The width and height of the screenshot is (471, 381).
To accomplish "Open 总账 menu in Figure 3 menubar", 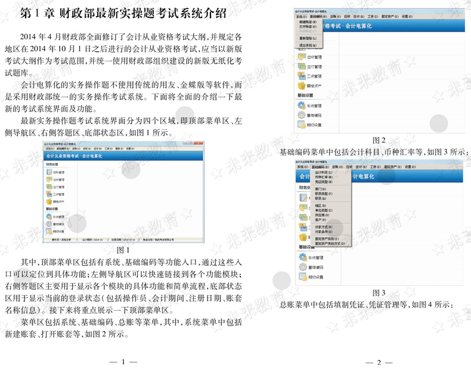I will pyautogui.click(x=337, y=167).
